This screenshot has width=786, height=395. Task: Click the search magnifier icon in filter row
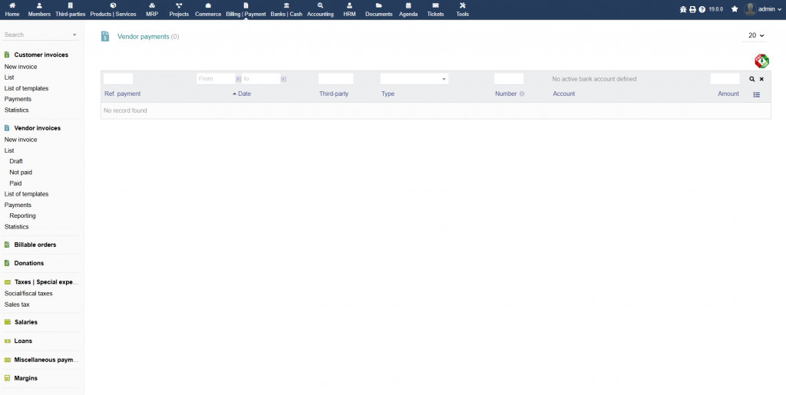[752, 79]
